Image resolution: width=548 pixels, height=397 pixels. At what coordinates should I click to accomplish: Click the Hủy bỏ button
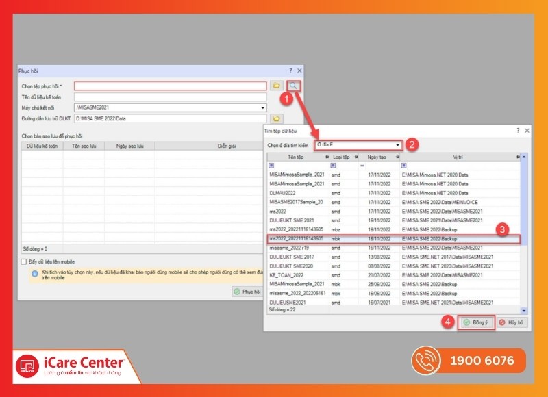(512, 322)
